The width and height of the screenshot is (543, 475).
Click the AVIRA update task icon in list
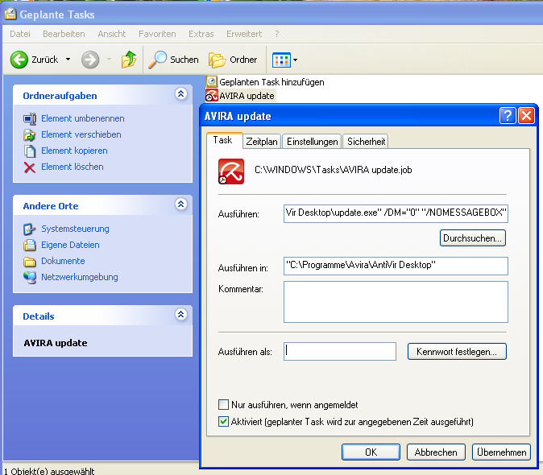pos(211,96)
